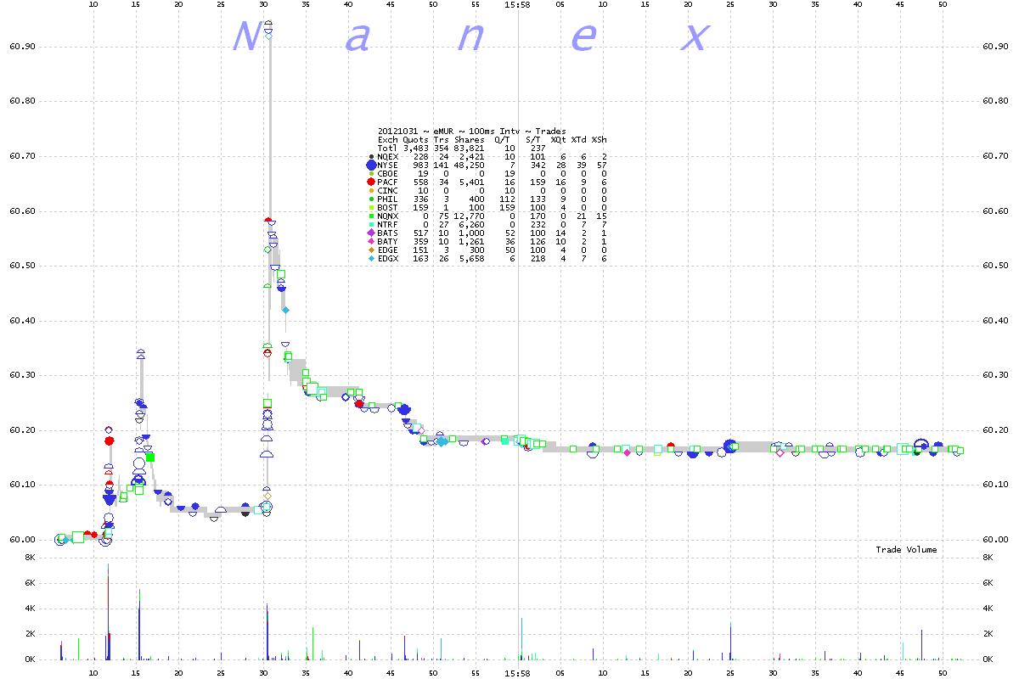This screenshot has width=1019, height=679.
Task: Click the 'Shares' column header
Action: [469, 140]
